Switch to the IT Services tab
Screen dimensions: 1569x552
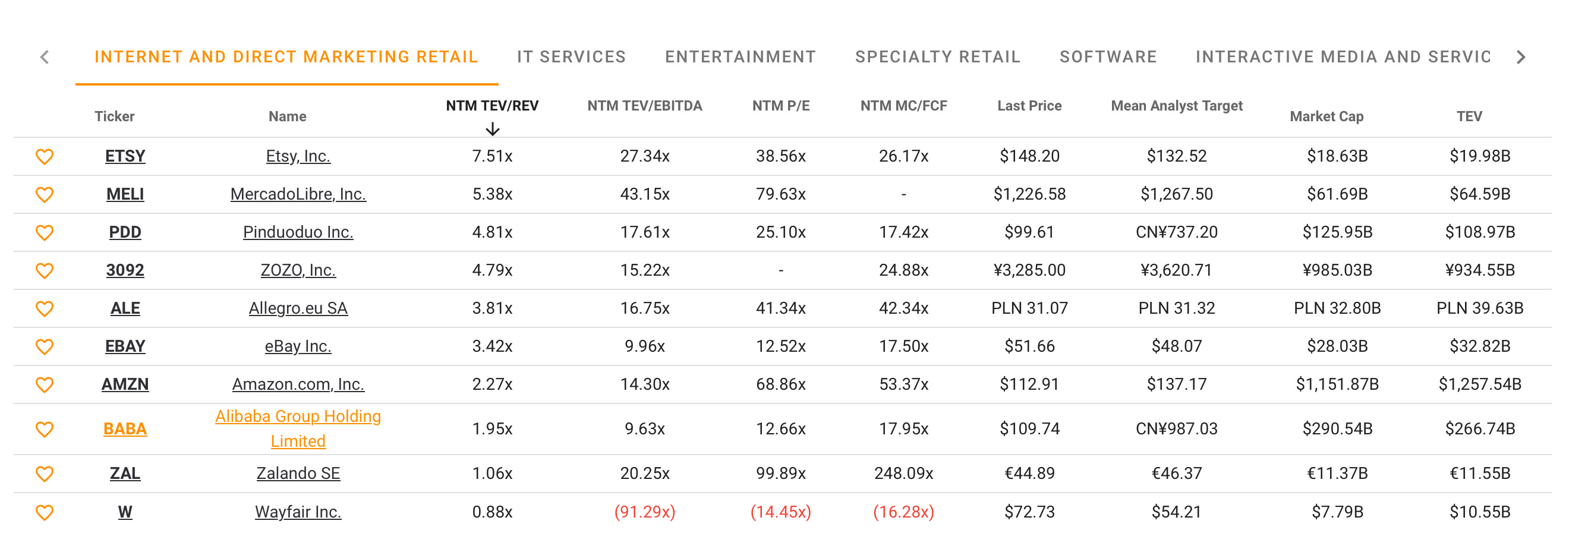coord(571,56)
